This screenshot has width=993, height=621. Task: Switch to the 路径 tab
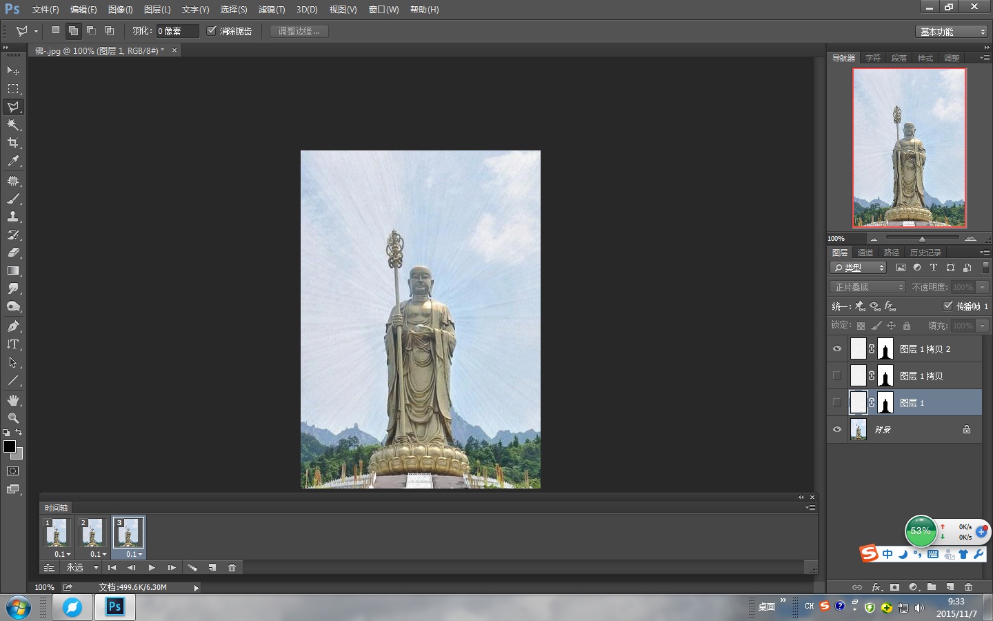coord(892,253)
